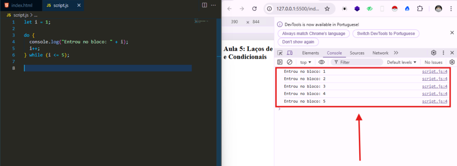Click the purple layered diamond extension icon

[357, 9]
